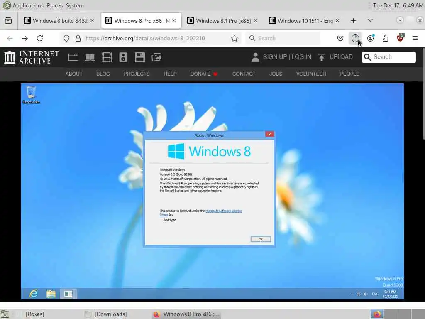Click the page vertical scrollbar
Image resolution: width=425 pixels, height=319 pixels.
pos(424,93)
